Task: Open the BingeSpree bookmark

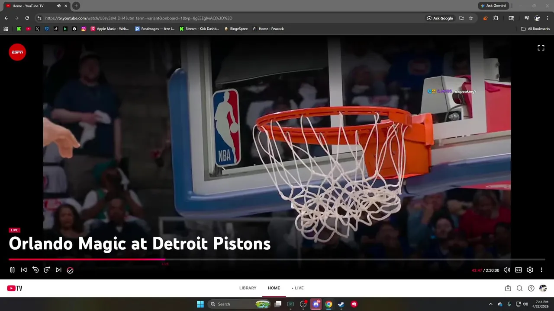Action: 236,29
